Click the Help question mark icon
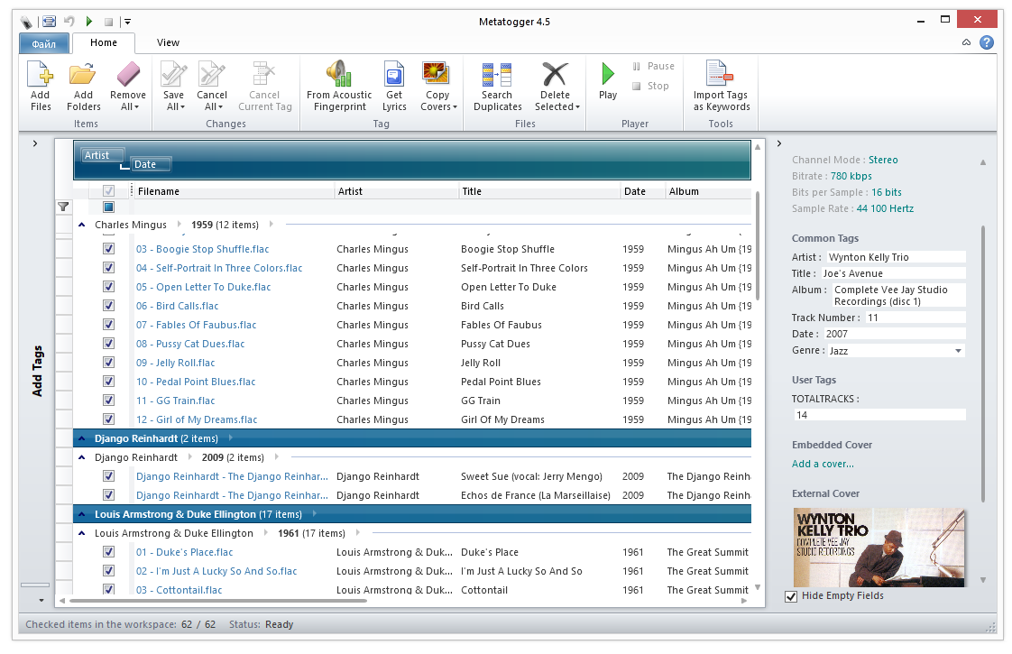The height and width of the screenshot is (654, 1012). click(x=987, y=42)
